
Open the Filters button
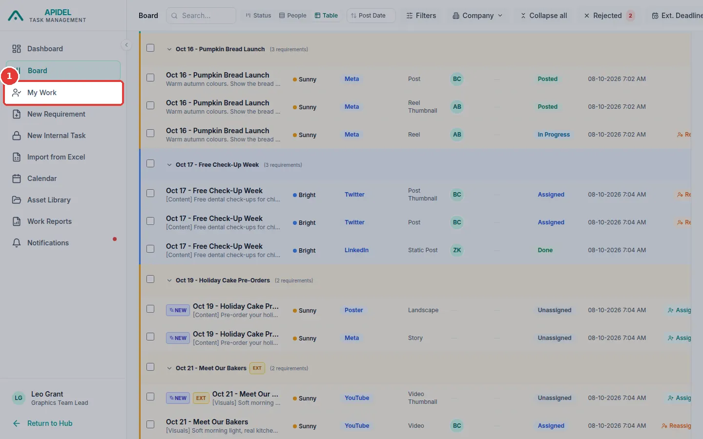[421, 16]
